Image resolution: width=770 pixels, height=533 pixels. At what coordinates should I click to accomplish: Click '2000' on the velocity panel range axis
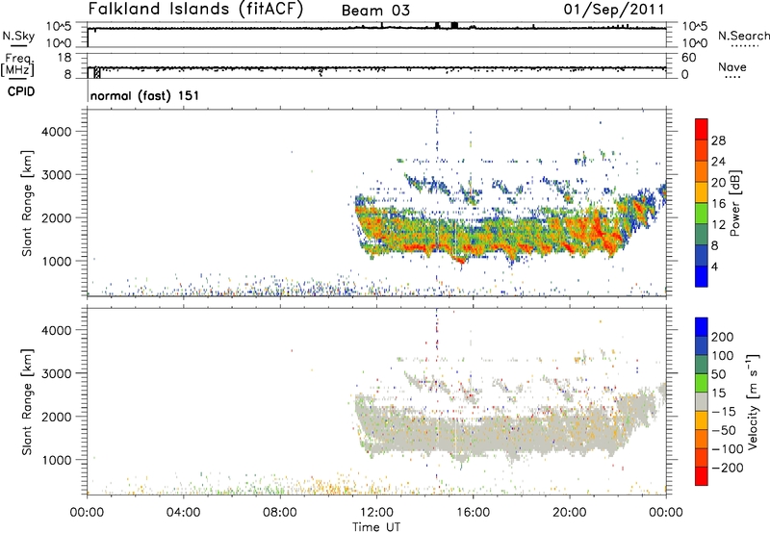(x=57, y=417)
